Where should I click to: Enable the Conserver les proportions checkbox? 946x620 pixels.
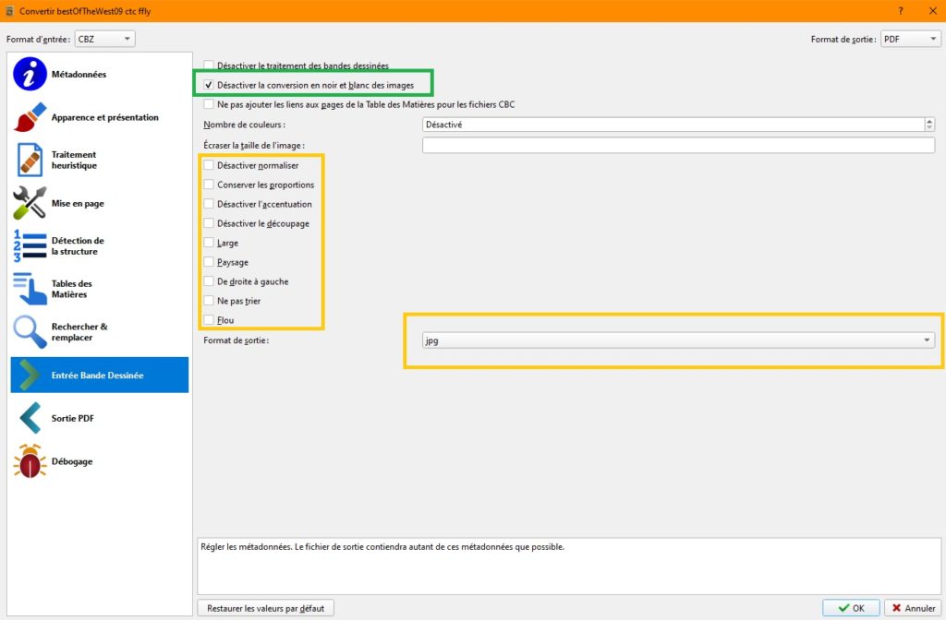209,185
